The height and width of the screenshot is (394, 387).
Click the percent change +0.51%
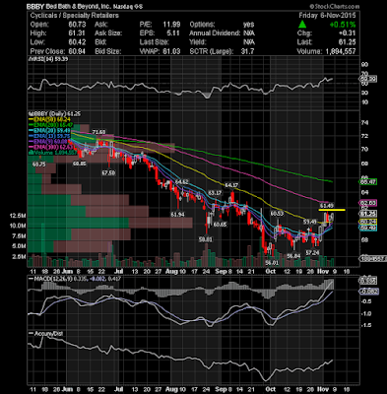343,25
